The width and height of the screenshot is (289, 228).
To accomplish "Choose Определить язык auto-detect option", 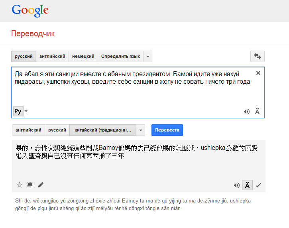I will [x=120, y=56].
